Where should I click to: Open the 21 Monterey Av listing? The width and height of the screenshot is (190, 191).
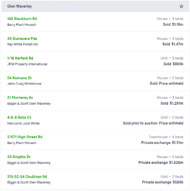[x=20, y=98]
